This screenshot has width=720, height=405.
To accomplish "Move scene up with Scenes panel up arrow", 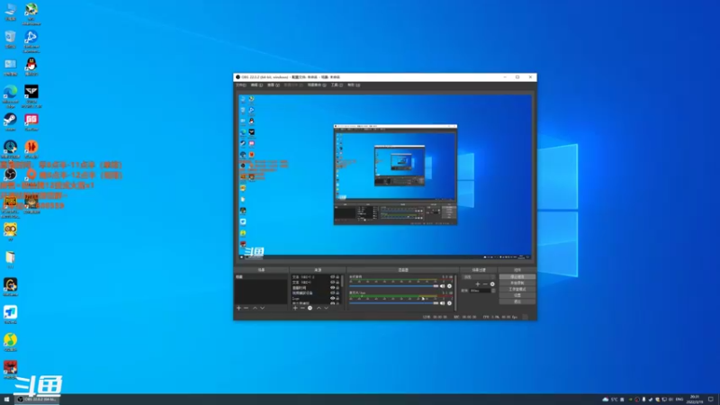I will [x=255, y=308].
